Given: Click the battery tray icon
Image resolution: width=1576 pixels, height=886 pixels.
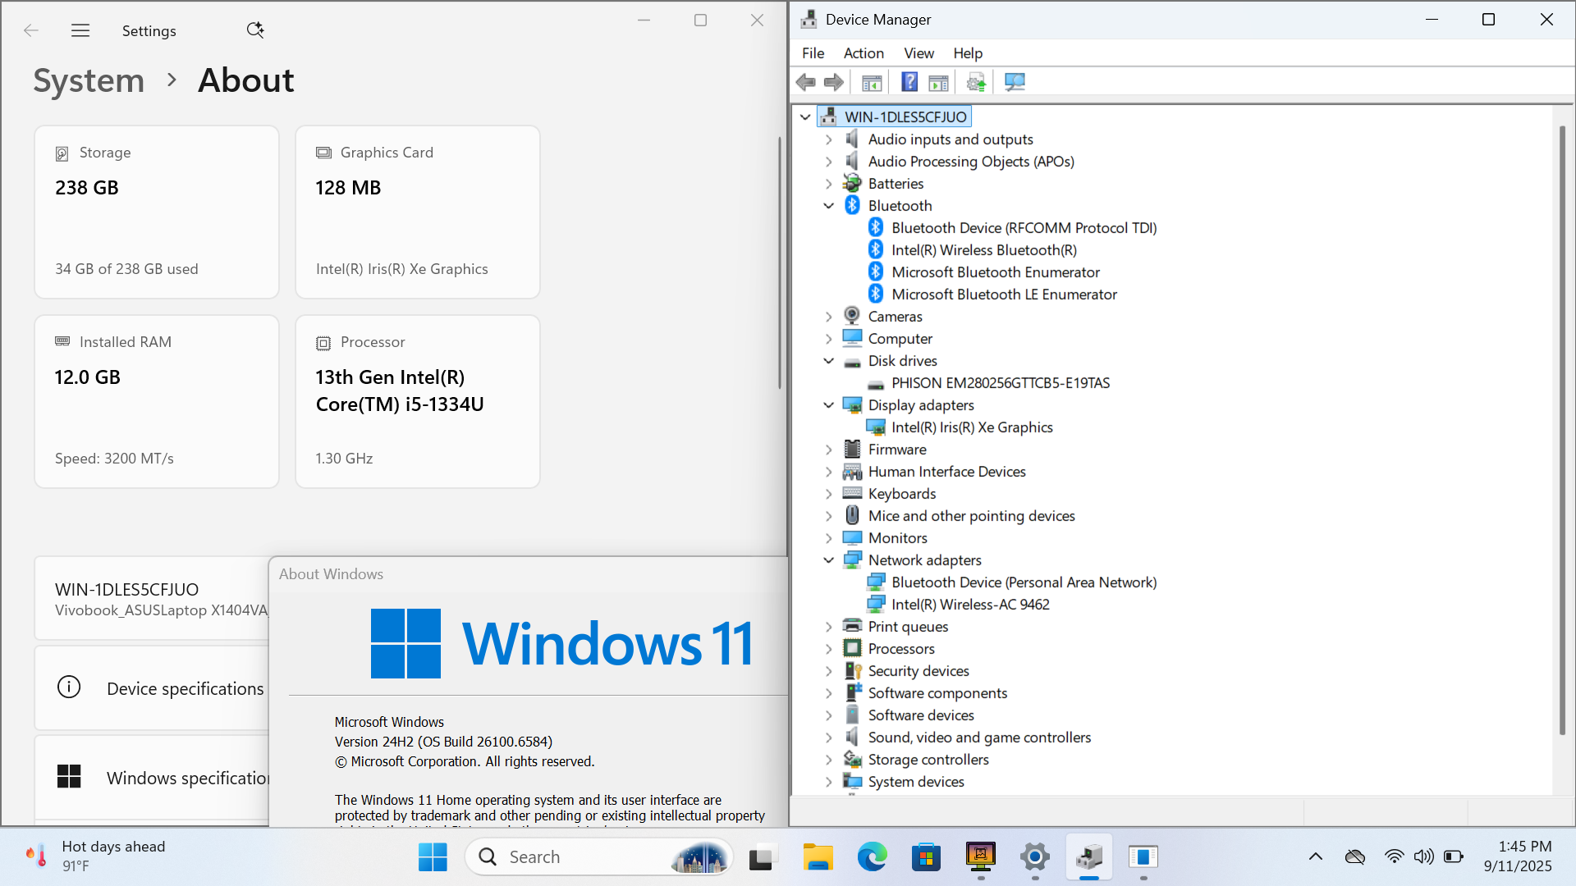Looking at the screenshot, I should pyautogui.click(x=1454, y=856).
